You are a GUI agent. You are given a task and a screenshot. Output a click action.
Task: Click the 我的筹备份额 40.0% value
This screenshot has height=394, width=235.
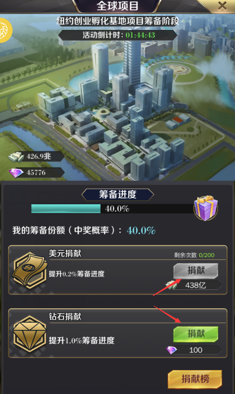click(x=141, y=230)
